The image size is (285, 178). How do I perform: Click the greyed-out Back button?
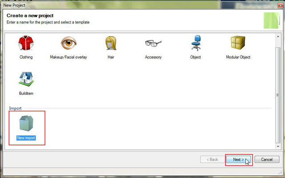[212, 159]
